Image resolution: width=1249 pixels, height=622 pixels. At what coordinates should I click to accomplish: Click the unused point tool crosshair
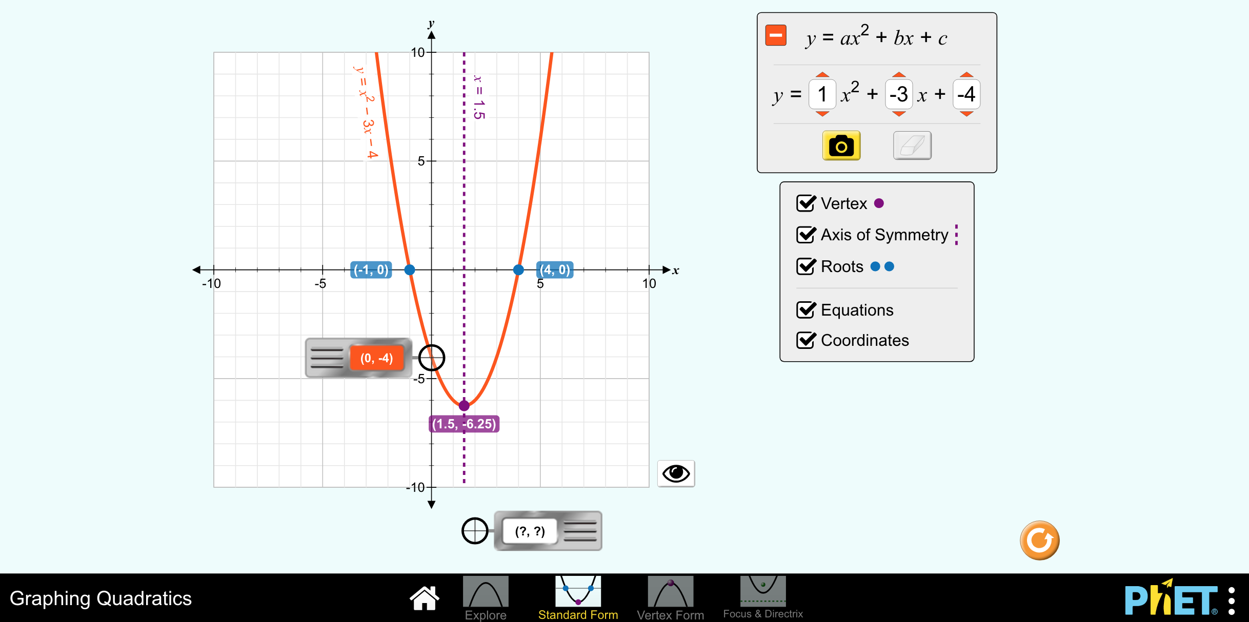click(x=475, y=531)
